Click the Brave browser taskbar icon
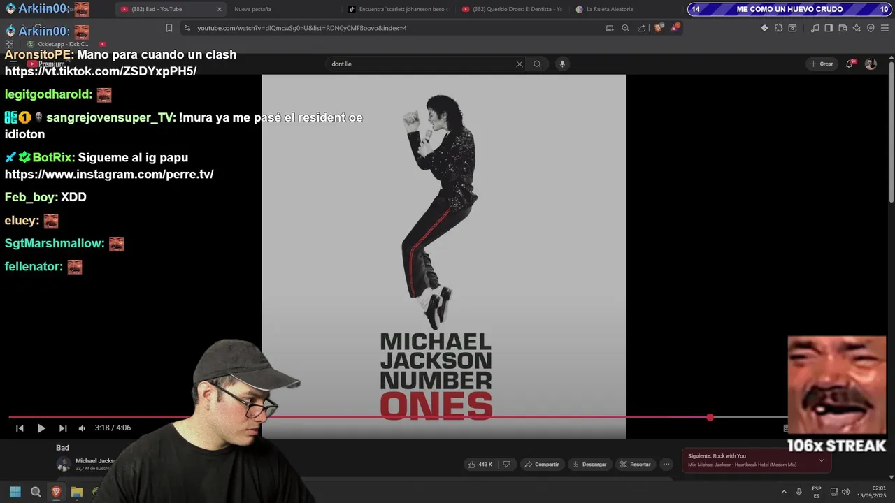The height and width of the screenshot is (503, 895). [x=57, y=493]
